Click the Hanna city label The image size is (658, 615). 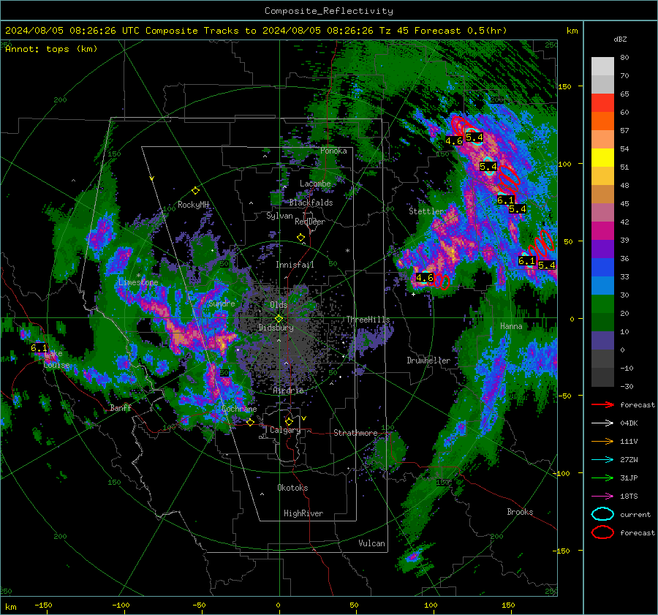(511, 326)
